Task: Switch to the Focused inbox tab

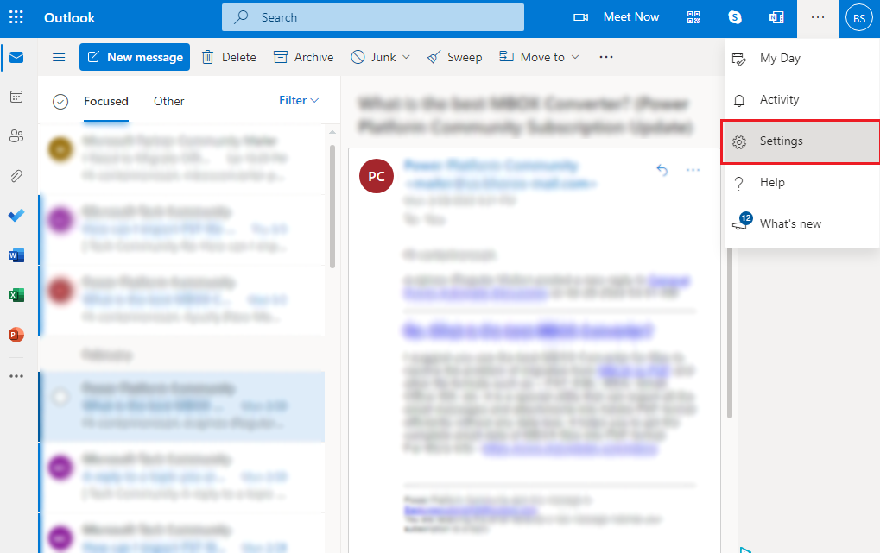Action: click(106, 102)
